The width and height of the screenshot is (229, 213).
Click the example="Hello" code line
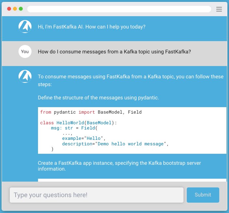(x=84, y=138)
